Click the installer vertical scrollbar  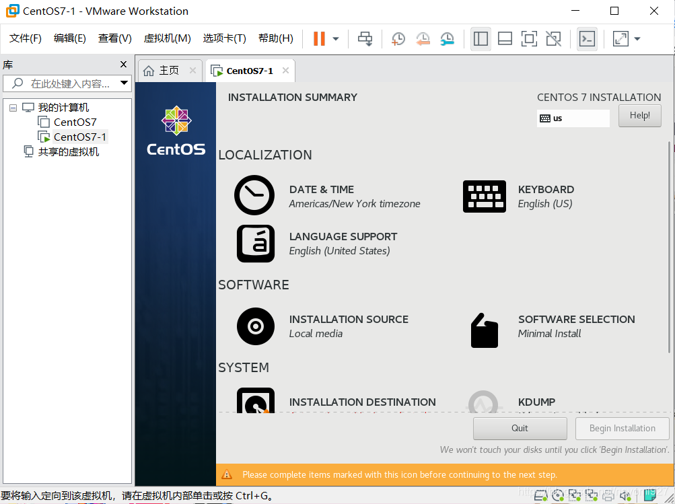(669, 248)
